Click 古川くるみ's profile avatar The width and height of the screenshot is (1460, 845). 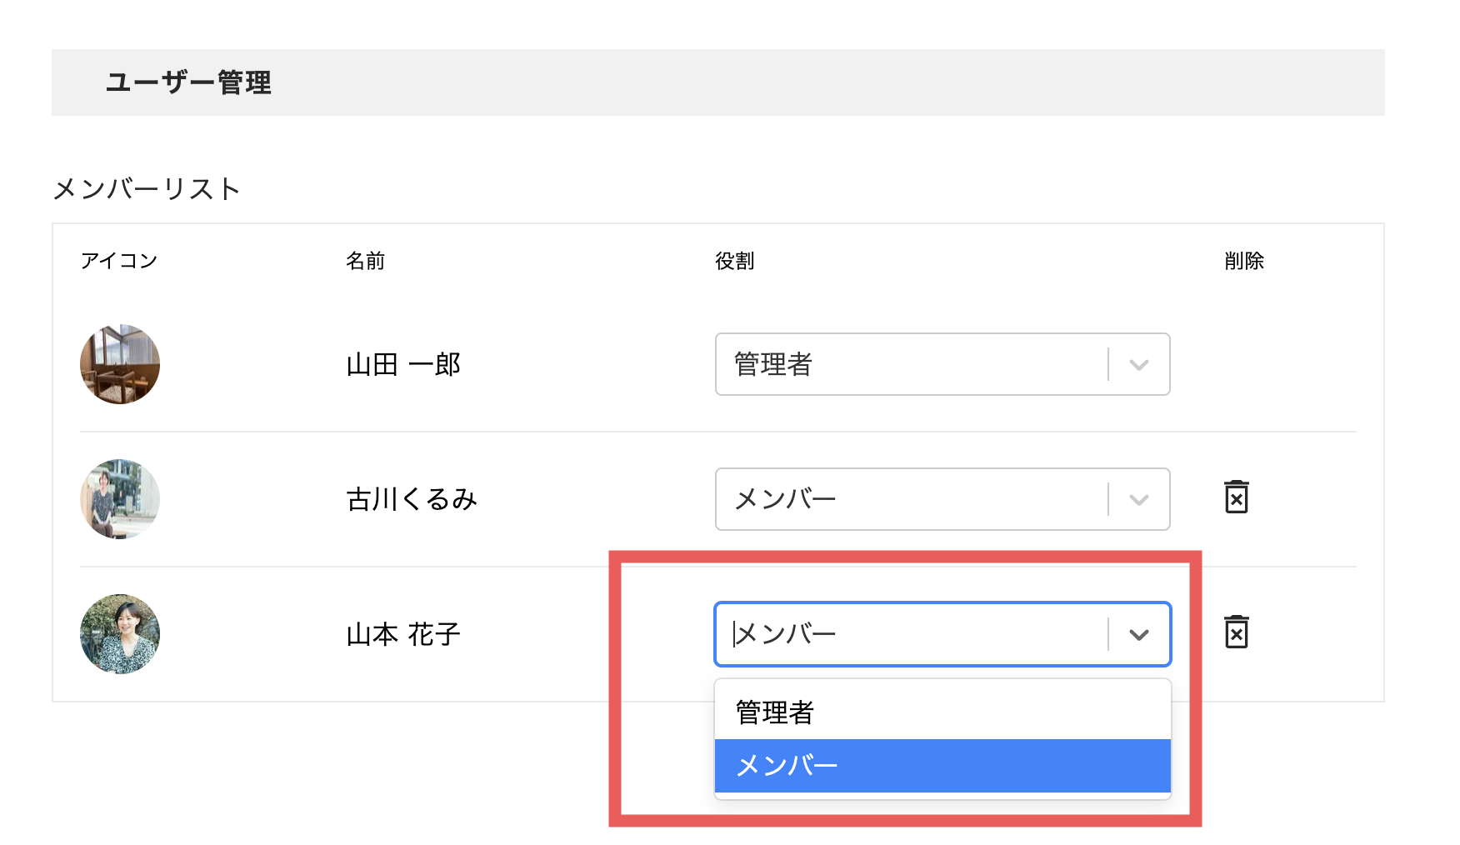click(120, 499)
